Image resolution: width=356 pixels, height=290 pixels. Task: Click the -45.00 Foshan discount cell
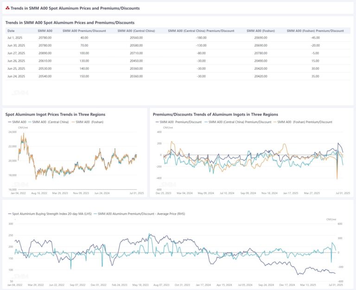pos(315,37)
